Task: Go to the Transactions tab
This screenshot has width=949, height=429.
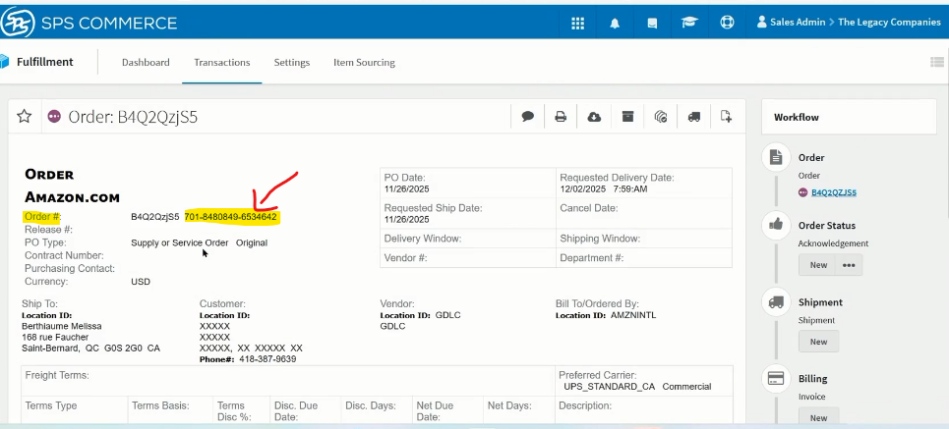Action: (x=222, y=62)
